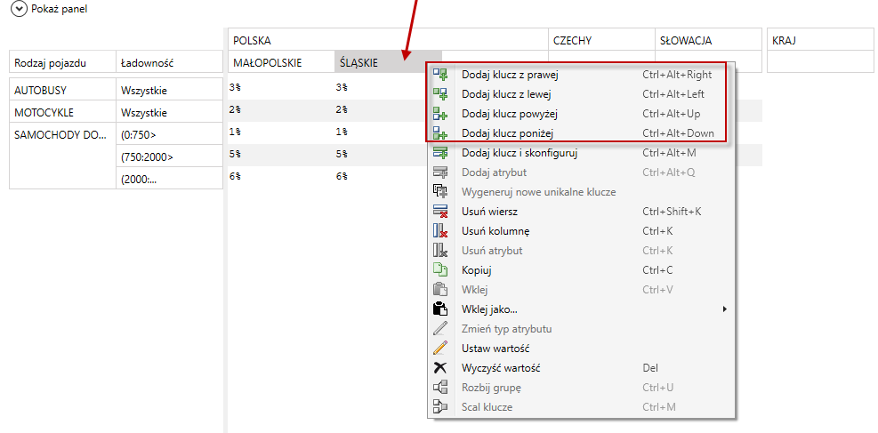Image resolution: width=878 pixels, height=433 pixels.
Task: Click the 'Wklej jako...' icon
Action: coord(440,309)
